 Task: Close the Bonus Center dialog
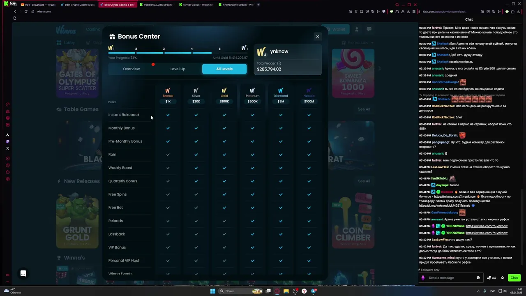click(317, 37)
